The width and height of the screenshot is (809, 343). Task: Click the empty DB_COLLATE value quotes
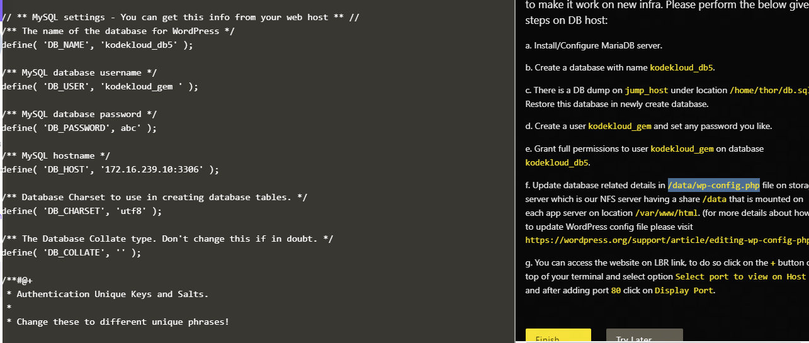122,252
